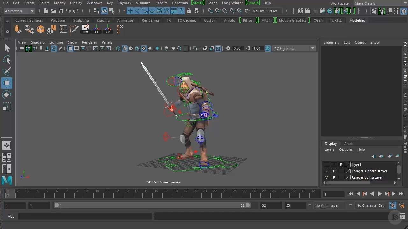Toggle select by component type icon
The height and width of the screenshot is (229, 408).
pyautogui.click(x=112, y=11)
